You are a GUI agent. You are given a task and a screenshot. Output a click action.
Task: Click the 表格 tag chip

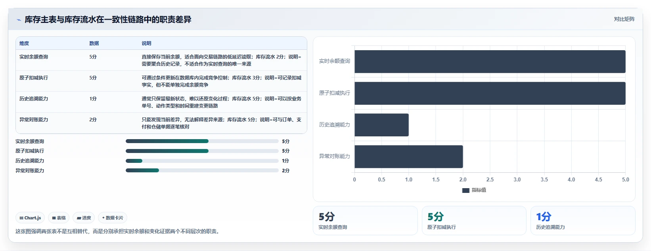pos(59,218)
